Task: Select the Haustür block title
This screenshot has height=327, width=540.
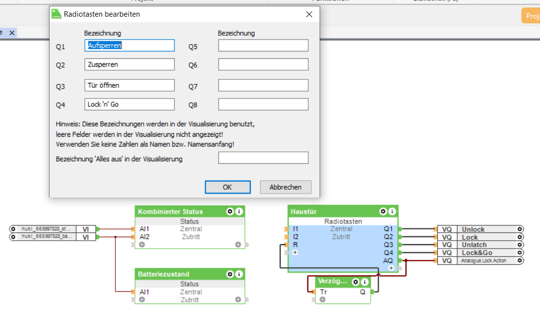Action: [x=303, y=211]
